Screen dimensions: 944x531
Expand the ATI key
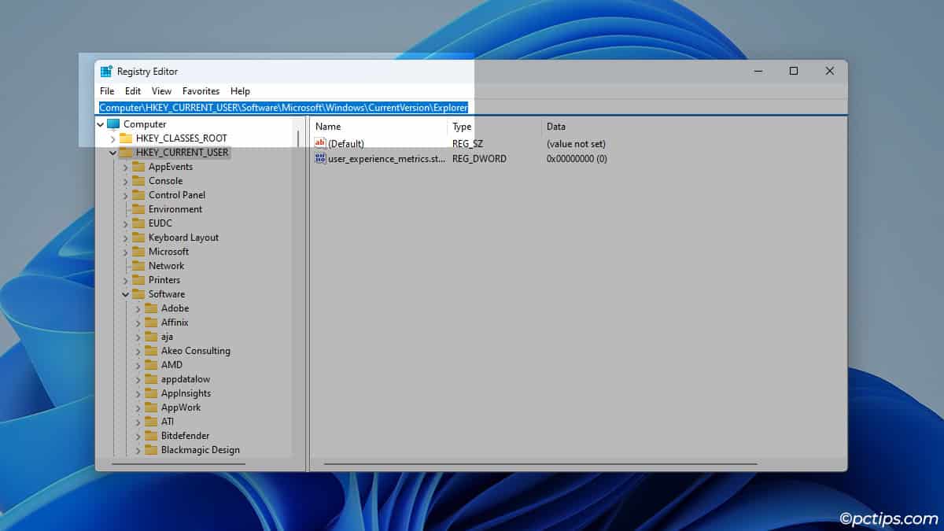(138, 422)
